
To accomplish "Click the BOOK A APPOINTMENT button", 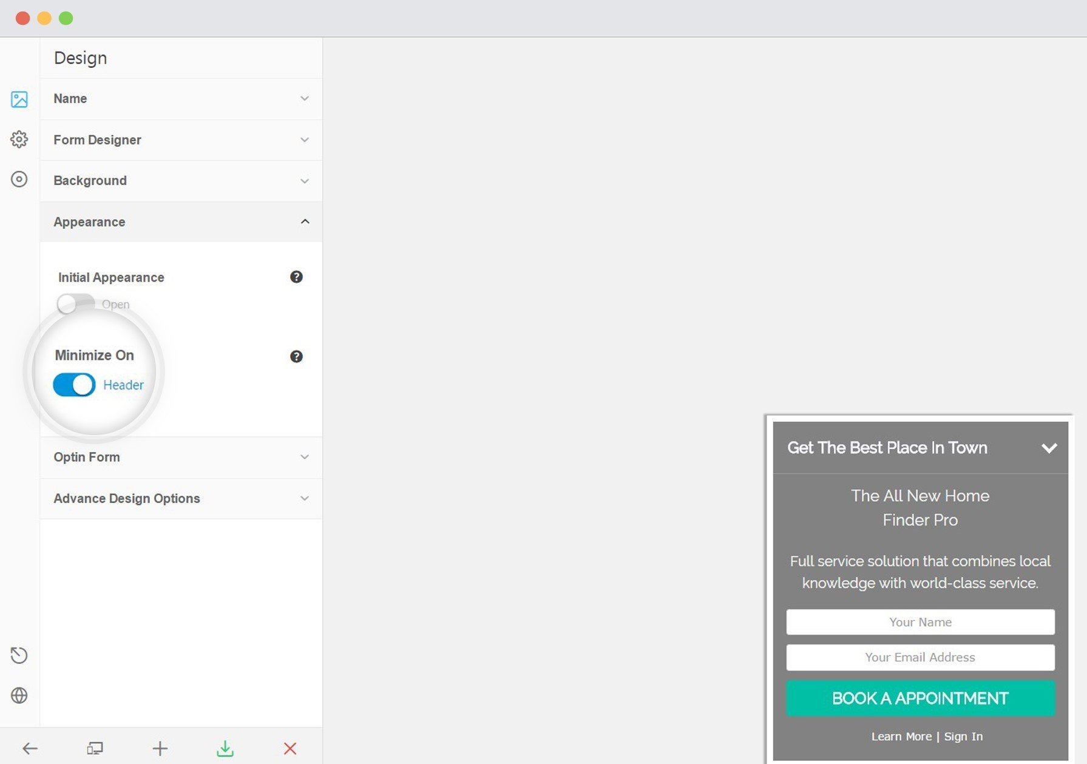I will tap(920, 698).
